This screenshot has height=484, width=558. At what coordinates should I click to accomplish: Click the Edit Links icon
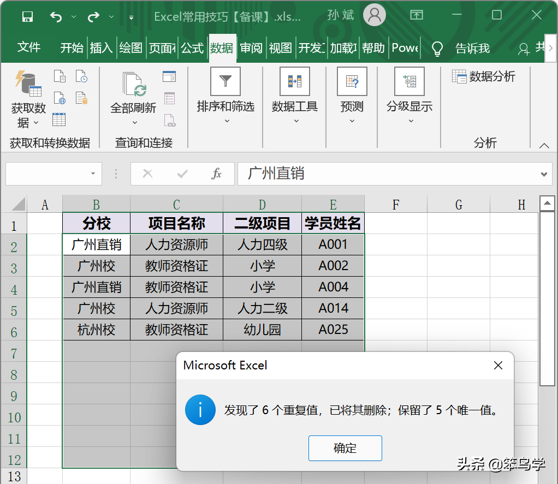click(169, 120)
